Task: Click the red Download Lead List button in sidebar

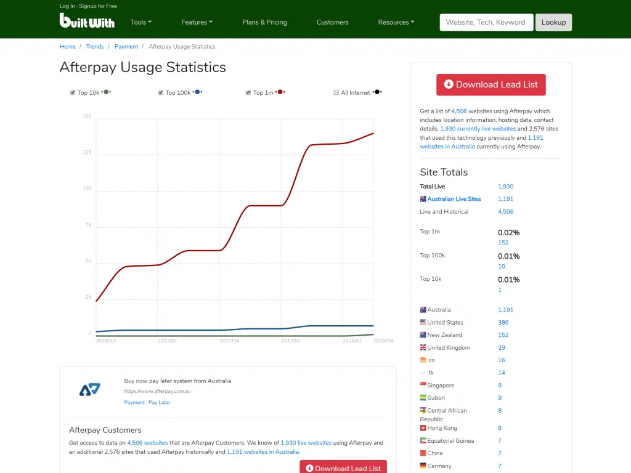Action: [x=491, y=84]
